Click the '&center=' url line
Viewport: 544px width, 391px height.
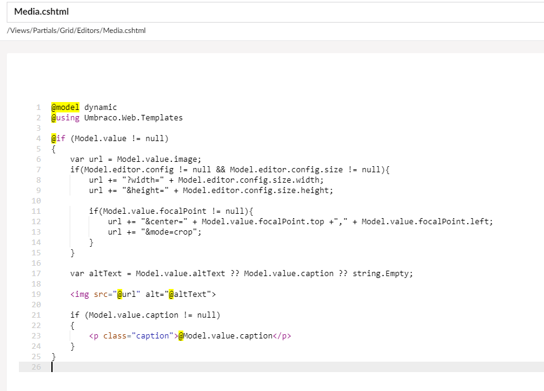301,222
